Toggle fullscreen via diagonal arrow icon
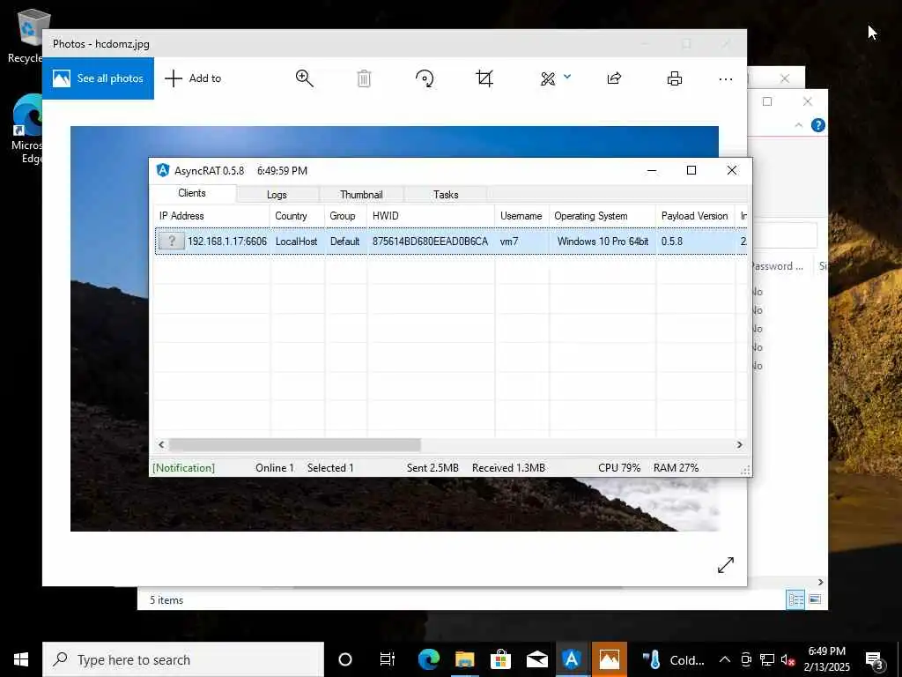 [726, 565]
